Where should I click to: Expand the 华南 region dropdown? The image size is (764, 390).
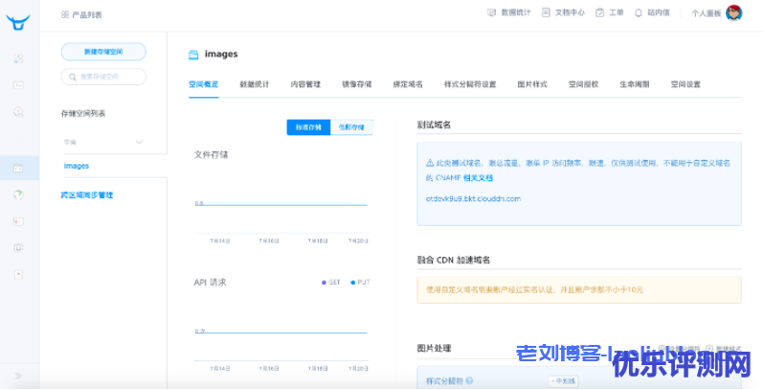139,142
